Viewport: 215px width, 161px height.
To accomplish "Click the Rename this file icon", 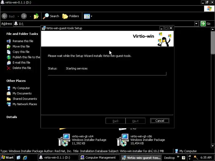I will [x=9, y=41].
